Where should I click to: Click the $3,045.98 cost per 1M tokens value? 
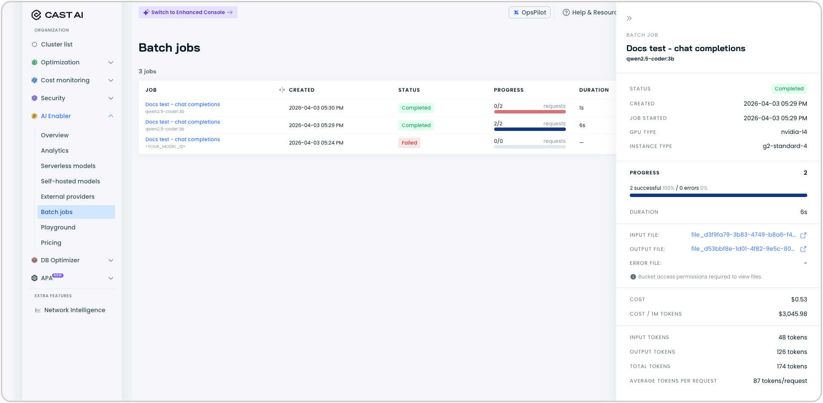pyautogui.click(x=793, y=314)
